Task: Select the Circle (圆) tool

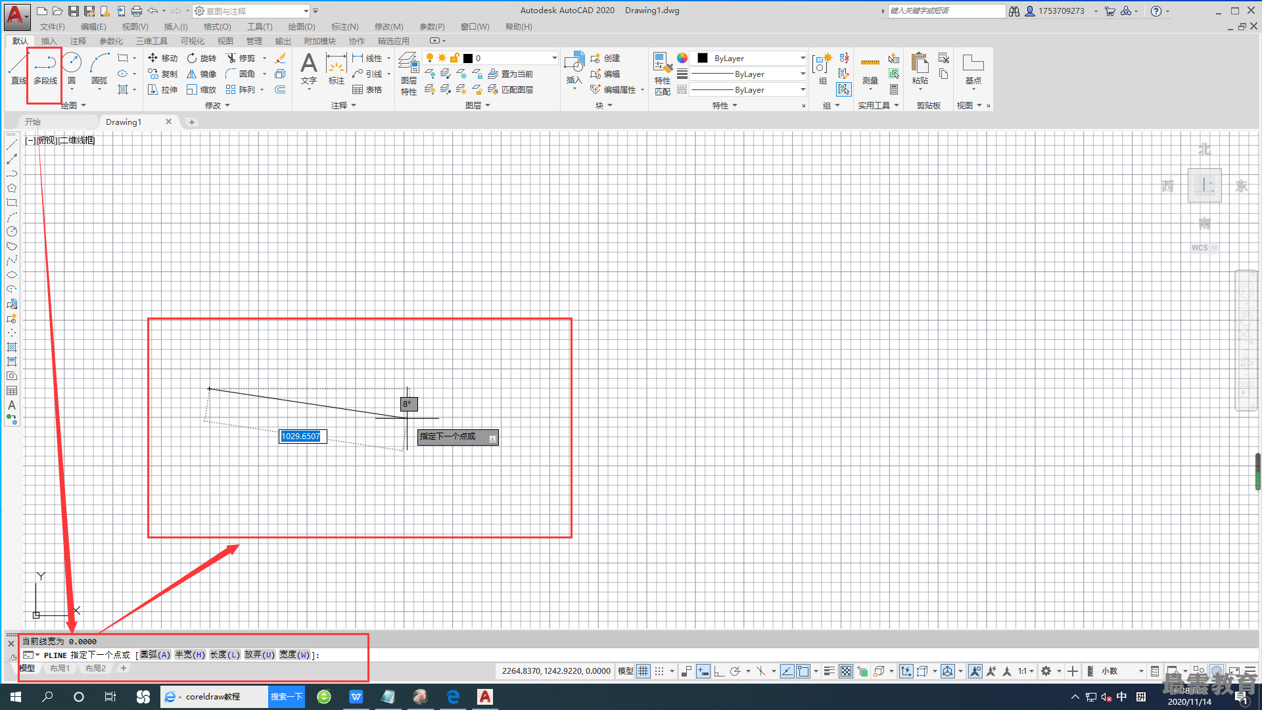Action: (x=72, y=69)
